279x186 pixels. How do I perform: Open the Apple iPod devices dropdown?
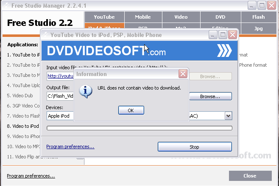(x=60, y=116)
